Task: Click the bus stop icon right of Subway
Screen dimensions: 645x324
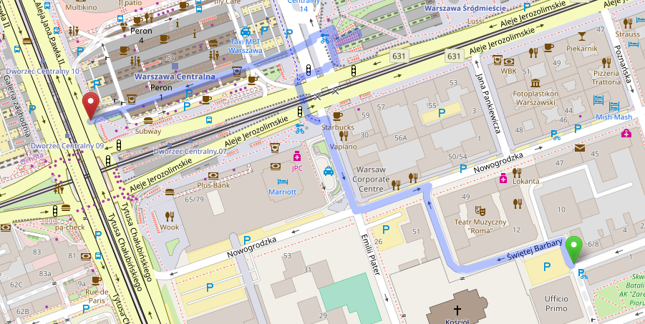Action: tap(209, 120)
